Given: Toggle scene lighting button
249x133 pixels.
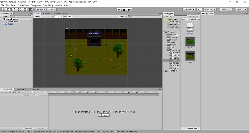Looking at the screenshot, I should [61, 16].
